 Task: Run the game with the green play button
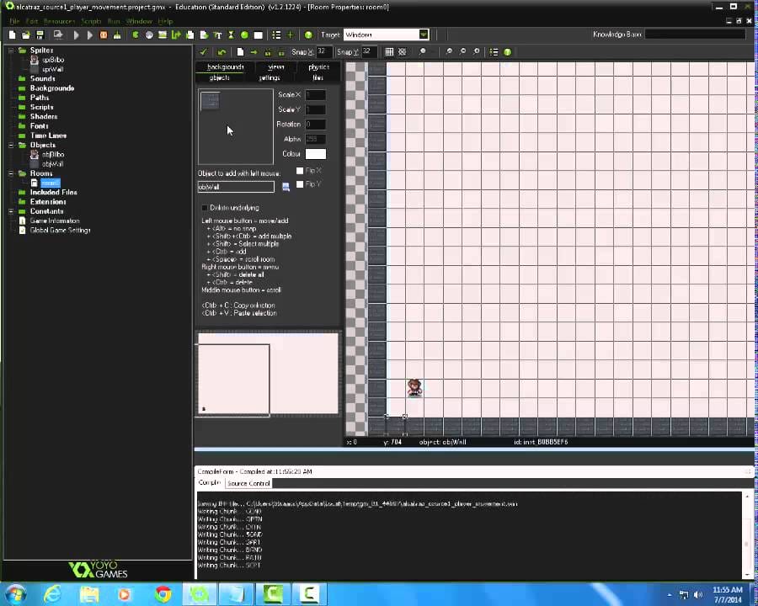[x=77, y=35]
